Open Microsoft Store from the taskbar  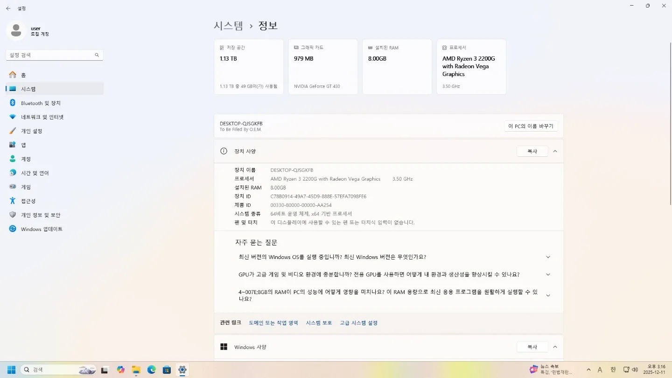coord(167,370)
